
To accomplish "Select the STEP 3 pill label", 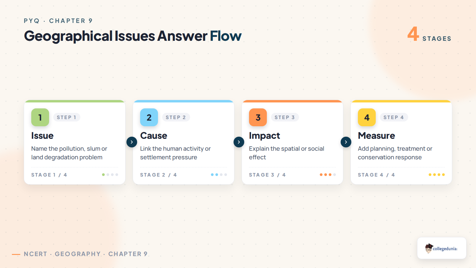I will point(285,117).
